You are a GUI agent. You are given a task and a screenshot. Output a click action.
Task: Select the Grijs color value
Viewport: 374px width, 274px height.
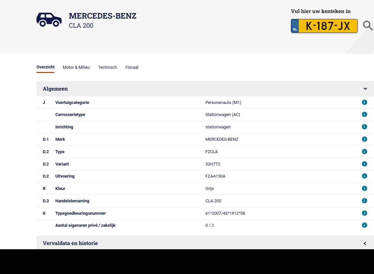pos(209,188)
